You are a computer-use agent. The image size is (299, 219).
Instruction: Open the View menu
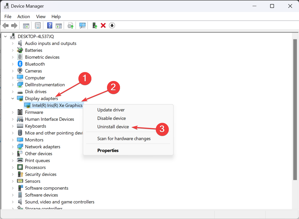(41, 17)
